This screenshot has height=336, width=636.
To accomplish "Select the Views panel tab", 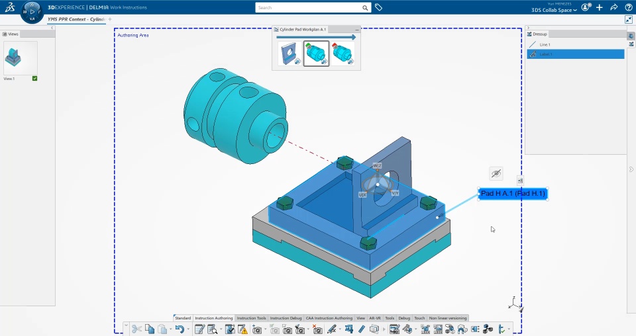I will [11, 34].
